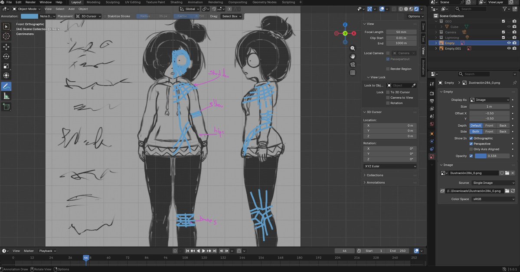Expand the Annotations panel

[x=376, y=182]
